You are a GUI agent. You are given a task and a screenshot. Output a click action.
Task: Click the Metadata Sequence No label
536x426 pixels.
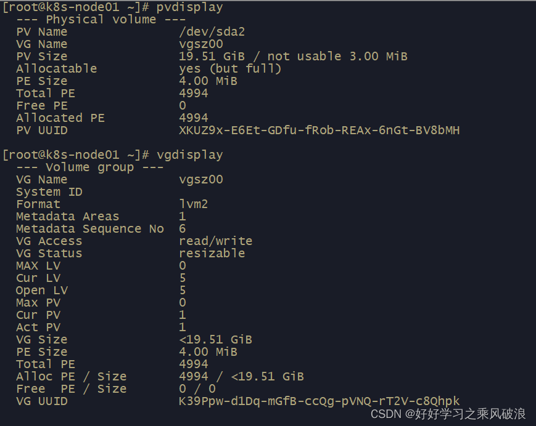(90, 229)
